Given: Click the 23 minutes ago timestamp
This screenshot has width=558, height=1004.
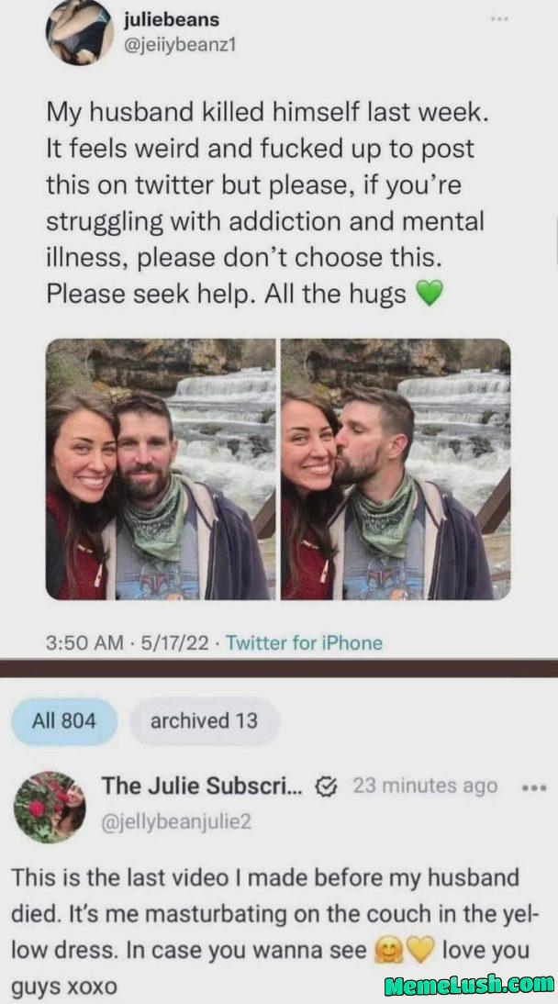Looking at the screenshot, I should click(x=426, y=786).
